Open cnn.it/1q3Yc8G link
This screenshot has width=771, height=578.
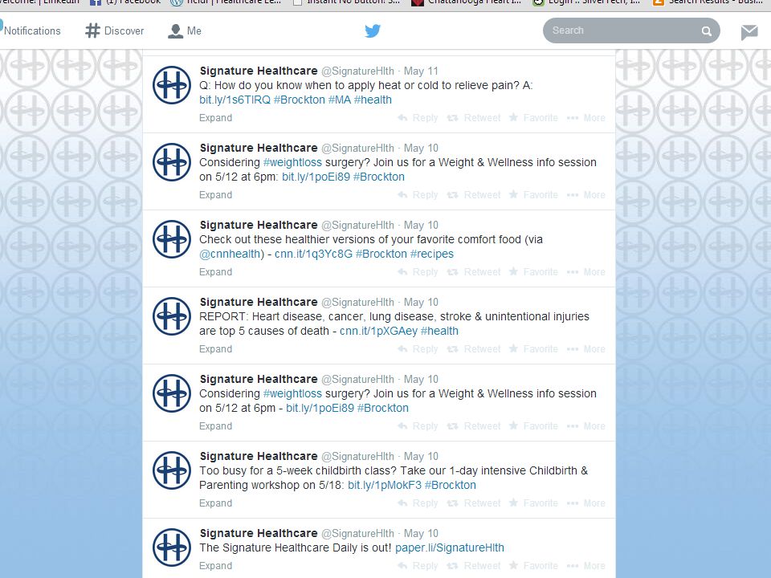click(313, 254)
